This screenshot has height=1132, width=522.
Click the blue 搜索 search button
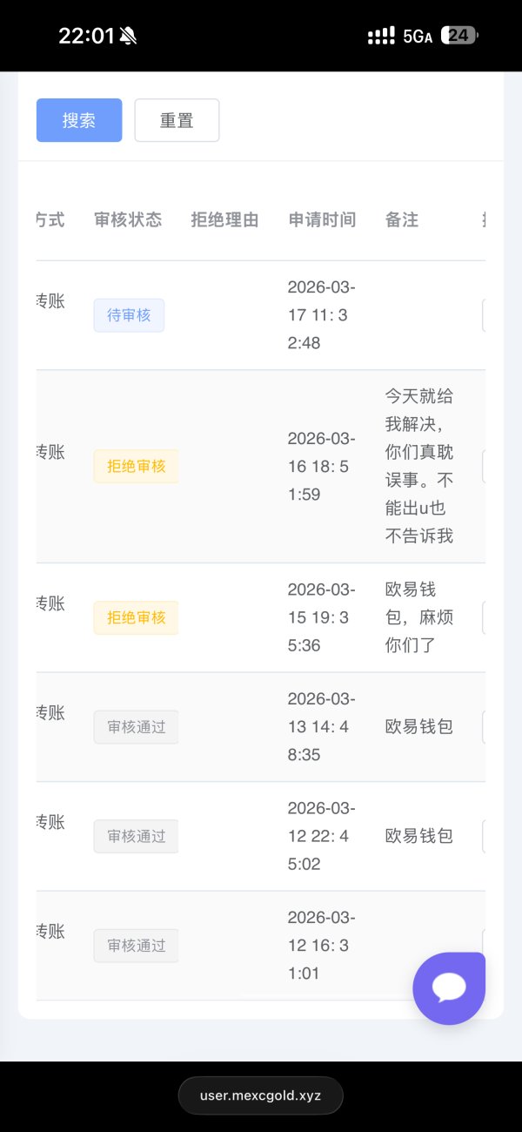click(79, 120)
